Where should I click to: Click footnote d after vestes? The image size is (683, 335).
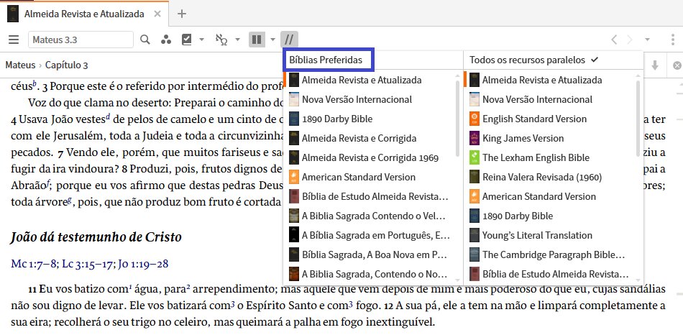click(108, 116)
